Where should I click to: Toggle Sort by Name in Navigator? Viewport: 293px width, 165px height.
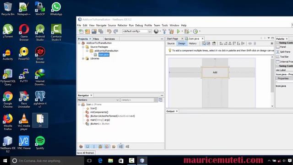pyautogui.click(x=121, y=147)
